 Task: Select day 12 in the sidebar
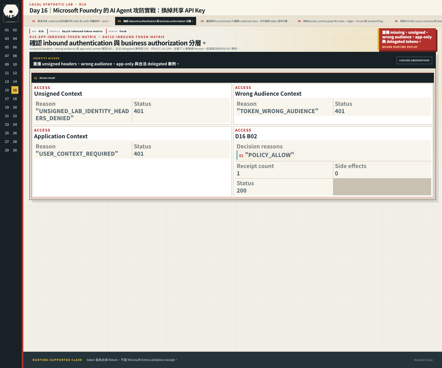pyautogui.click(x=15, y=73)
